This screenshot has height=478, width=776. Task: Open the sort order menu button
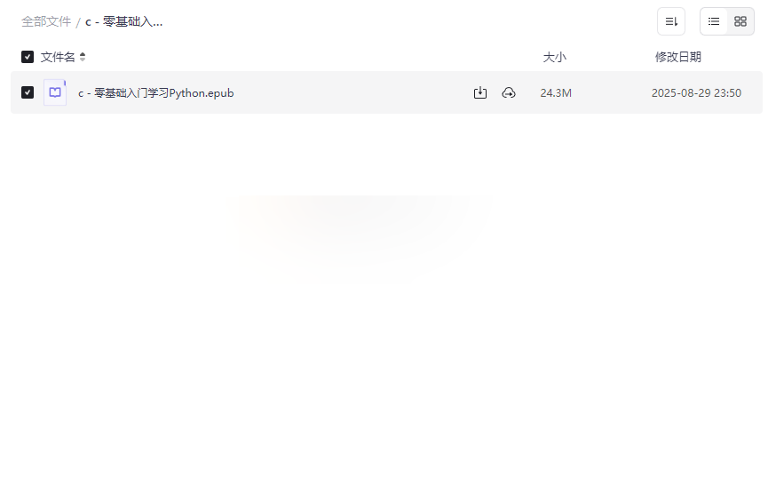coord(671,21)
